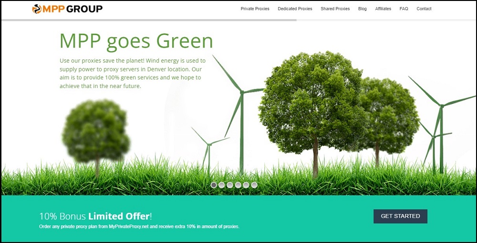Click the 'MPP goes Green' headline
Image resolution: width=477 pixels, height=243 pixels.
pos(136,41)
